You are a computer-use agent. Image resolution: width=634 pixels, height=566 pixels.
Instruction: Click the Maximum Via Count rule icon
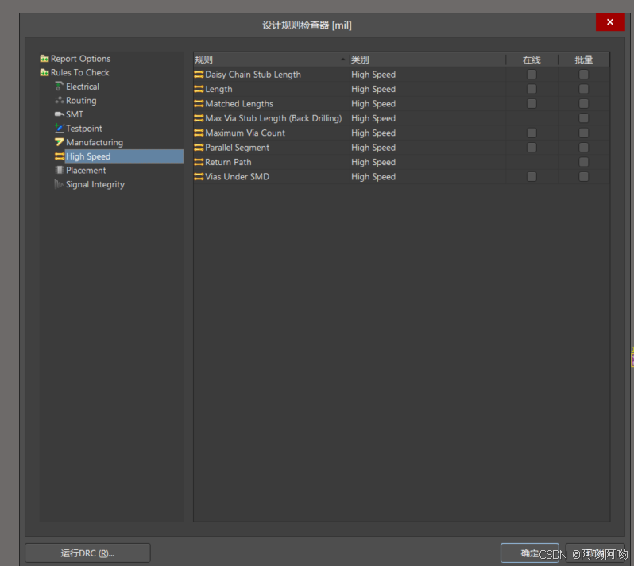coord(199,133)
